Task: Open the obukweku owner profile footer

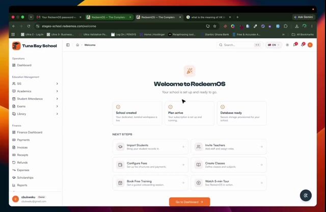Action: [x=35, y=199]
